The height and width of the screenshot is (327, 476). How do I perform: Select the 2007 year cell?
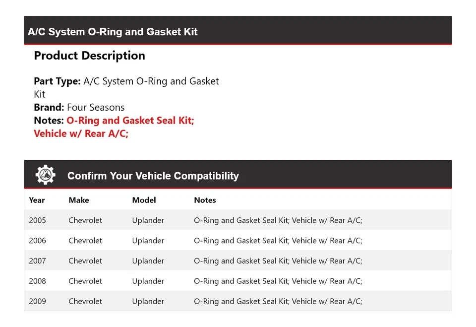37,261
